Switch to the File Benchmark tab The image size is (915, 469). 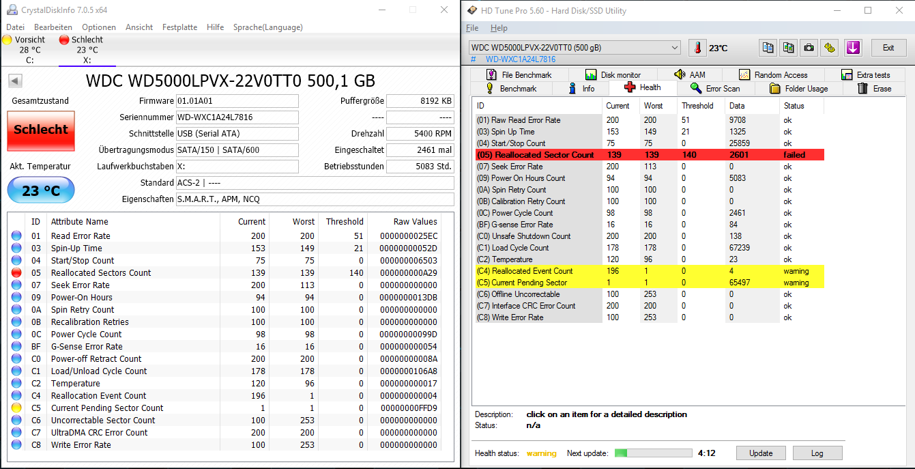[519, 74]
